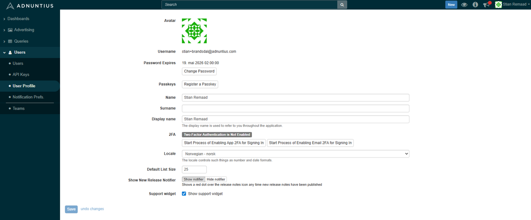Toggle the Show support widget checkbox
The width and height of the screenshot is (531, 220).
coord(184,194)
